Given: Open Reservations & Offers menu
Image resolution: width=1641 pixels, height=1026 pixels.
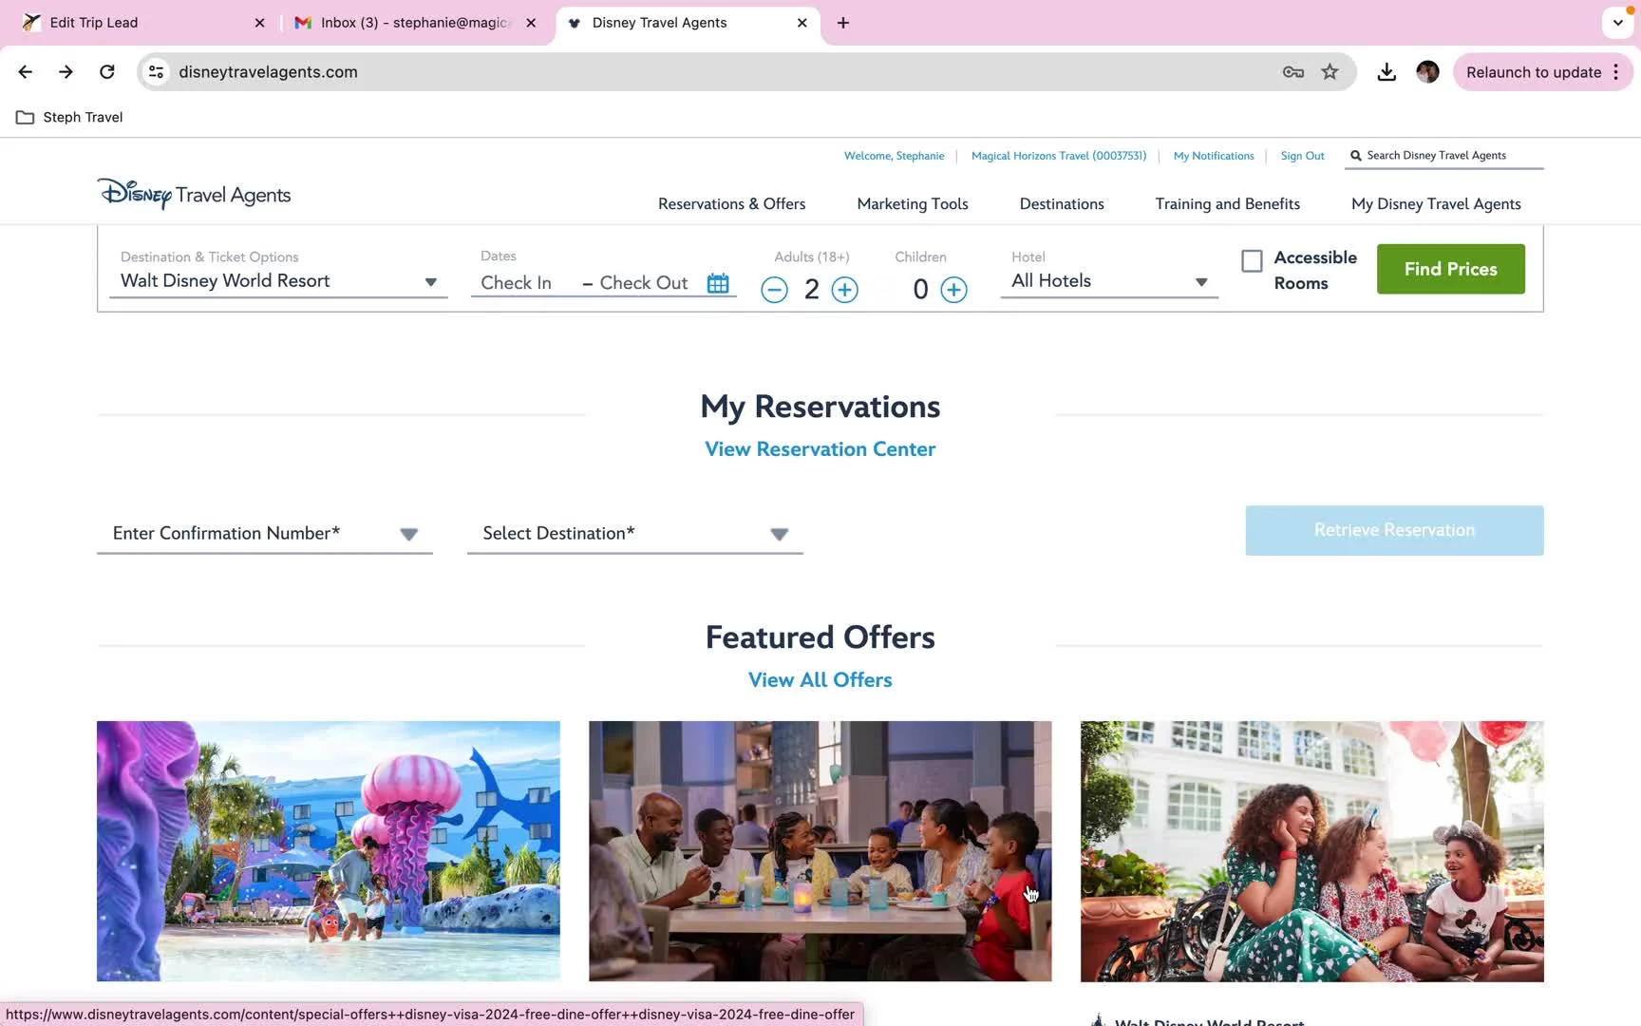Looking at the screenshot, I should pos(731,204).
